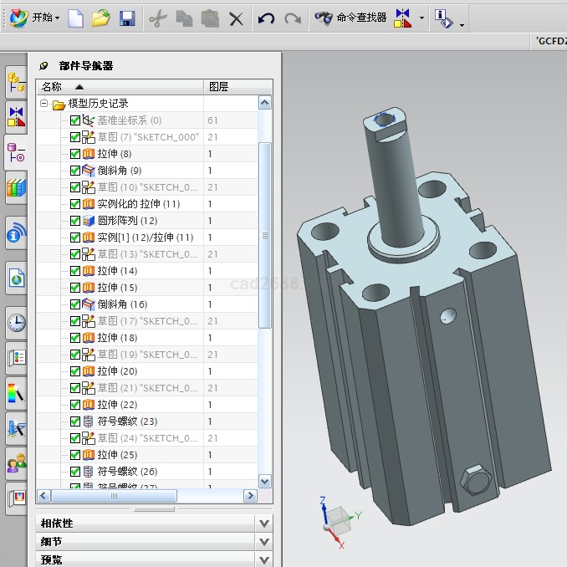Expand the 细节 panel
This screenshot has height=567, width=567.
point(264,542)
